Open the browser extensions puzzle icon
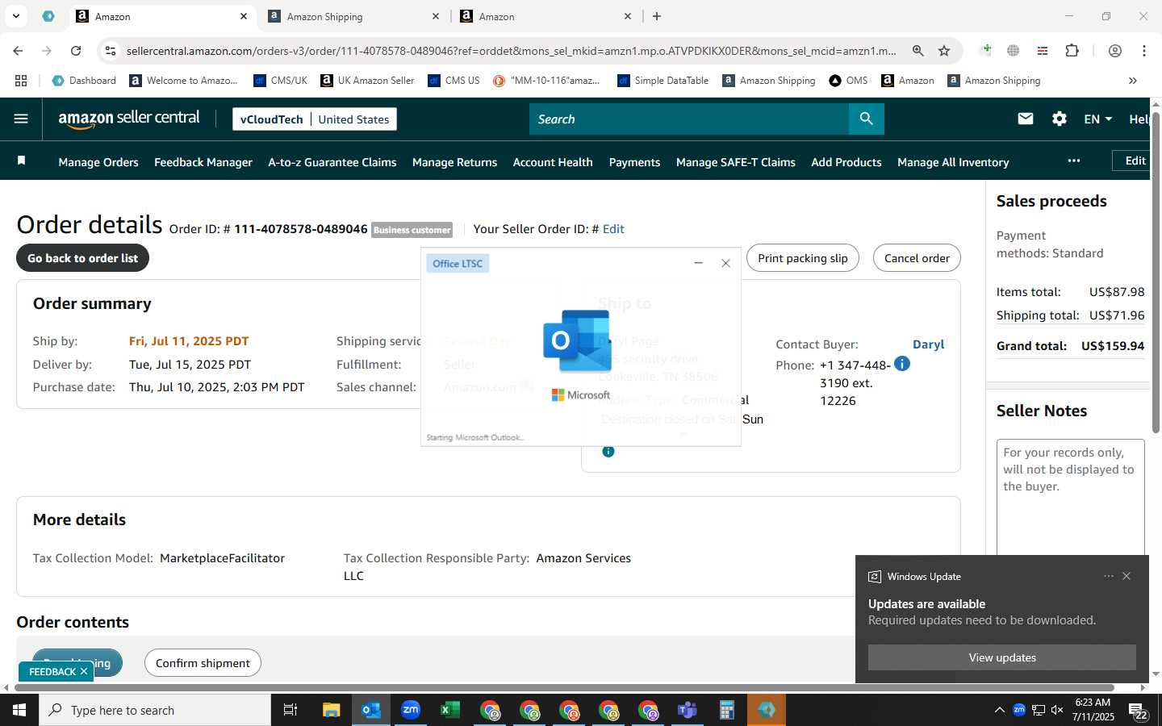1162x726 pixels. pyautogui.click(x=1072, y=51)
